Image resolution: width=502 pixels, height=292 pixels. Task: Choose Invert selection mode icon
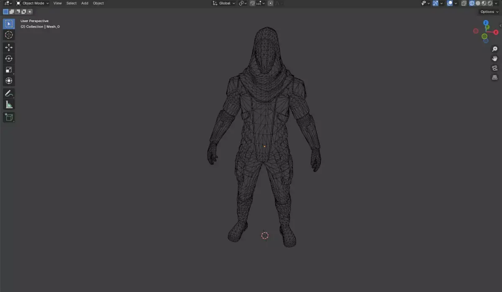point(24,12)
